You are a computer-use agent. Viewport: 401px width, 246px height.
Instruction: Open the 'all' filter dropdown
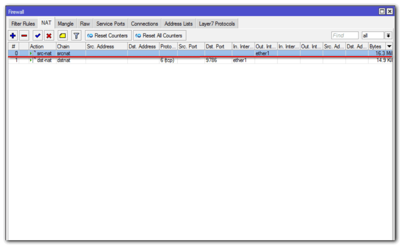372,36
